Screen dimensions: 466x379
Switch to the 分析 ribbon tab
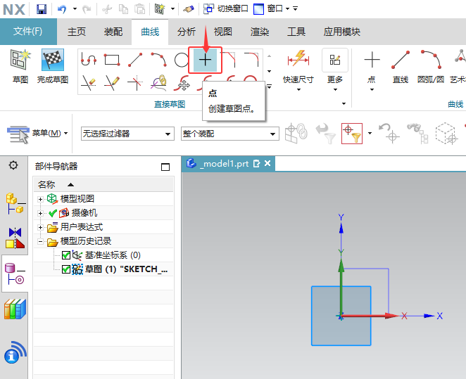pyautogui.click(x=187, y=32)
